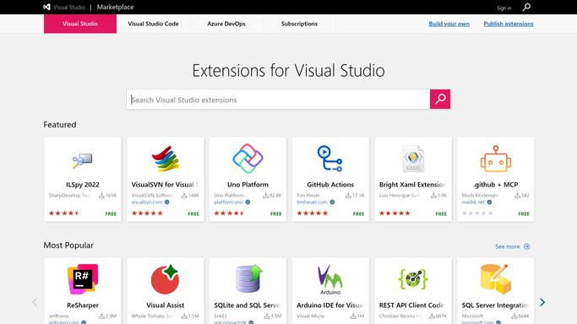Expand Most Popular with See more
The image size is (577, 324).
[512, 246]
